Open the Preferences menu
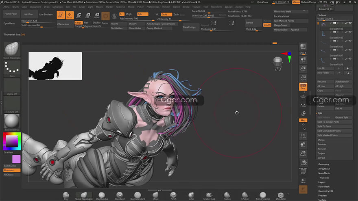This screenshot has width=358, height=201. (x=153, y=7)
